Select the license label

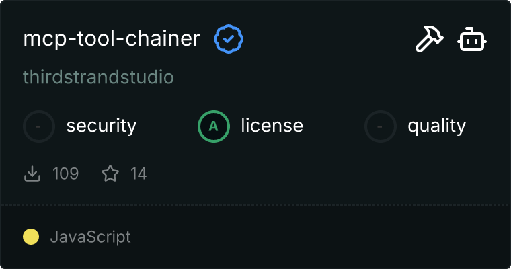coord(272,126)
